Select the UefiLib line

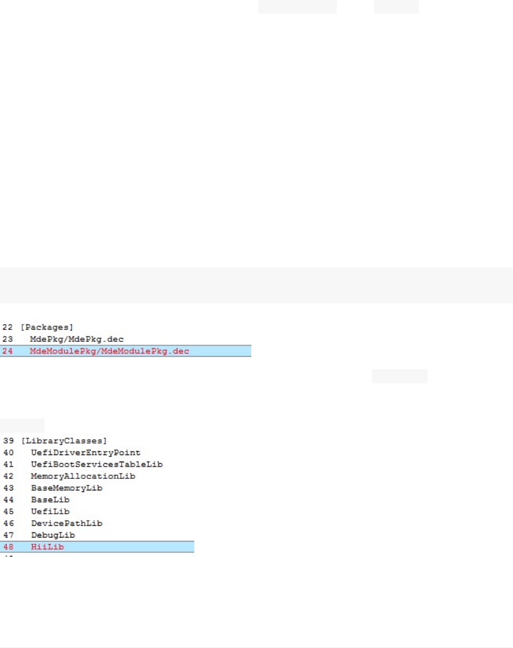pyautogui.click(x=50, y=512)
